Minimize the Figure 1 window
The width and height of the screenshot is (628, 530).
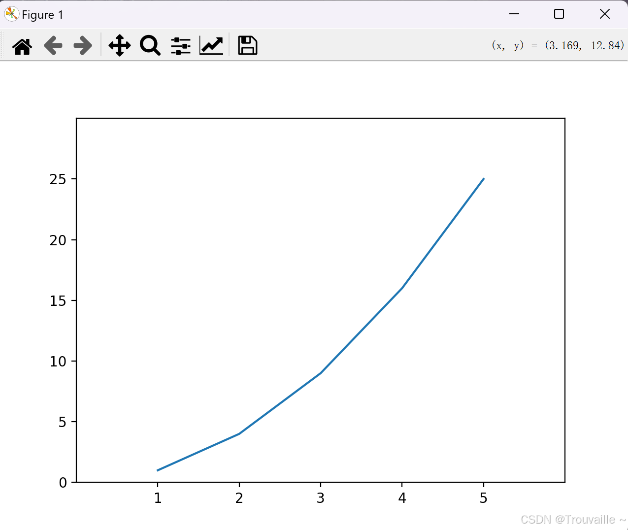point(514,14)
